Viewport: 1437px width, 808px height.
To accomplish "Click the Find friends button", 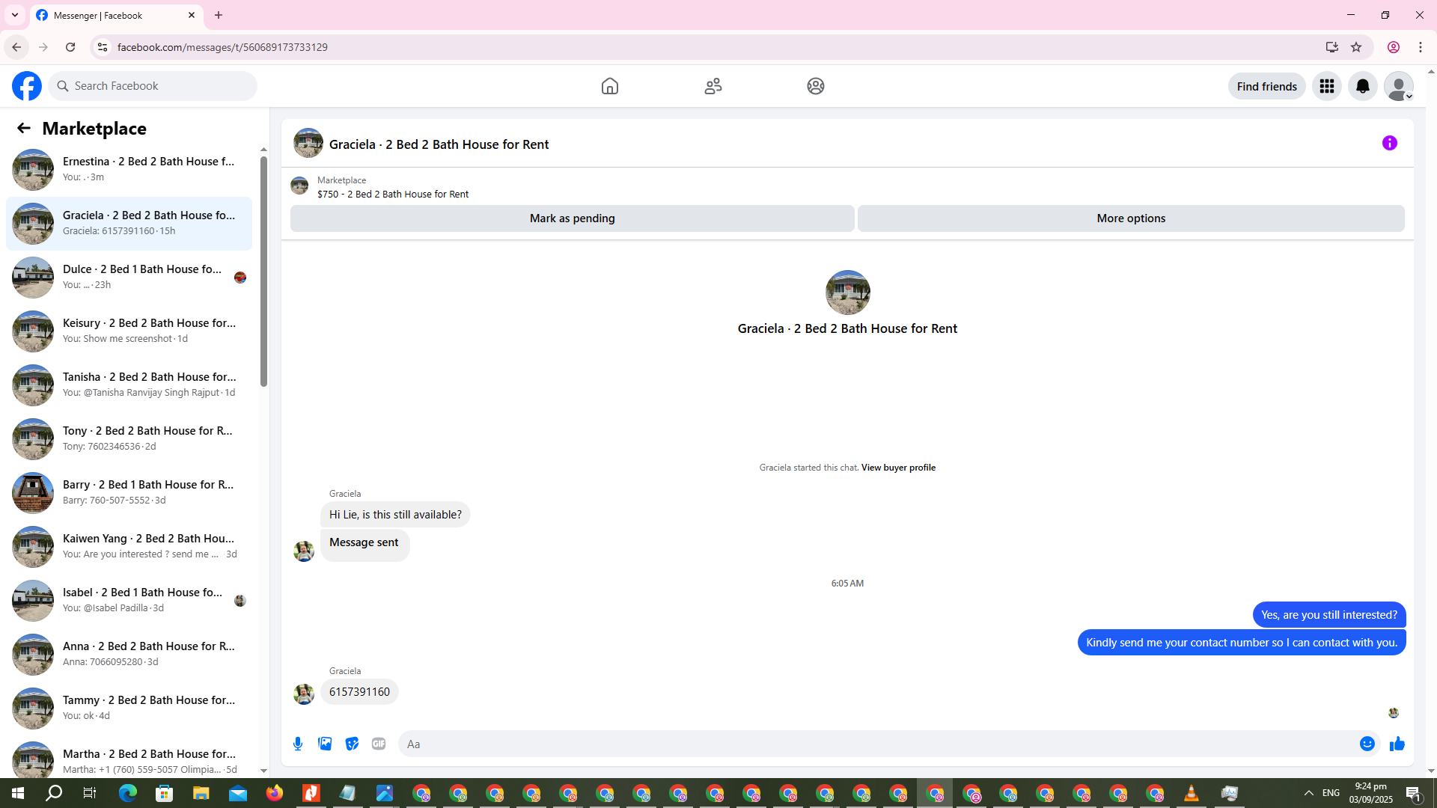I will 1267,86.
